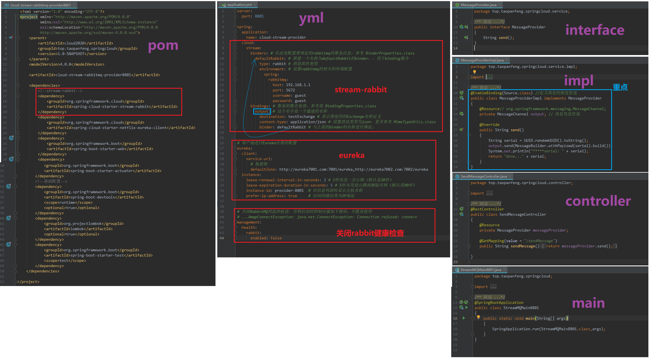Viewport: 652px width, 358px height.
Task: Collapse the <parent> tag fold in pom
Action: (x=18, y=38)
